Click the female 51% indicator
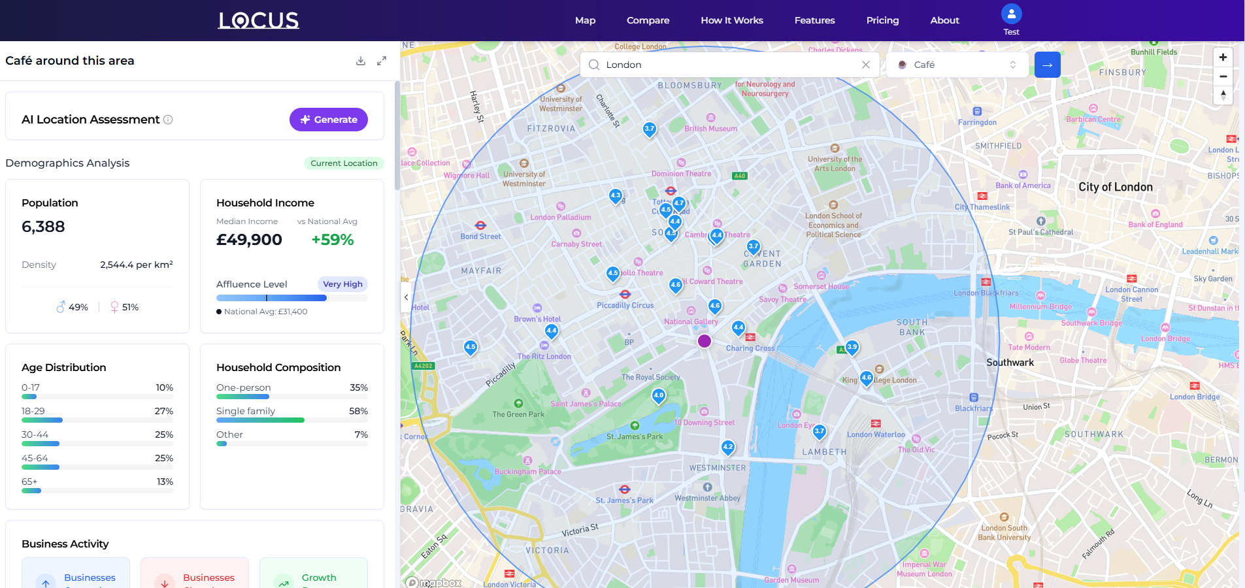The image size is (1245, 588). click(x=124, y=307)
